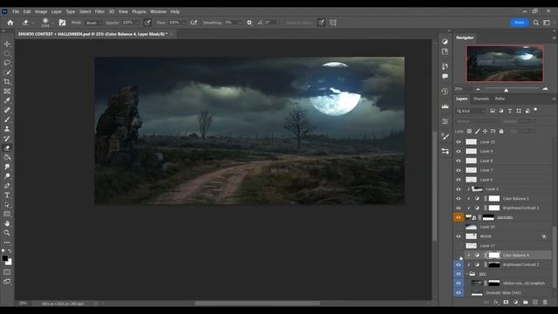Select the Eraser tool in left toolbar

(x=7, y=148)
